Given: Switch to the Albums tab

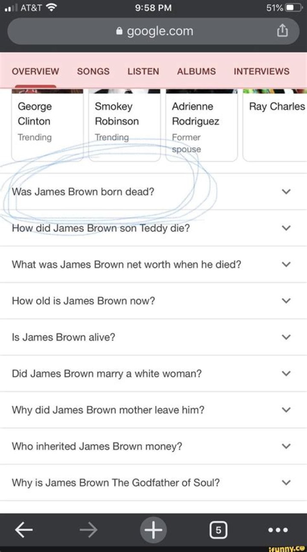Looking at the screenshot, I should (196, 71).
